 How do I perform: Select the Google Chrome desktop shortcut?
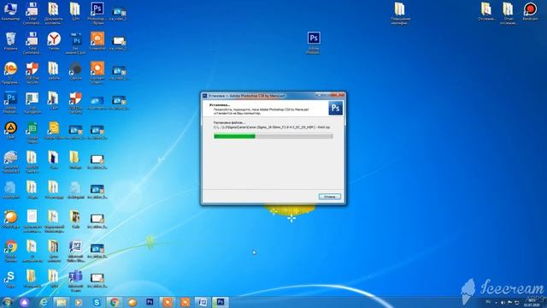pos(10,251)
